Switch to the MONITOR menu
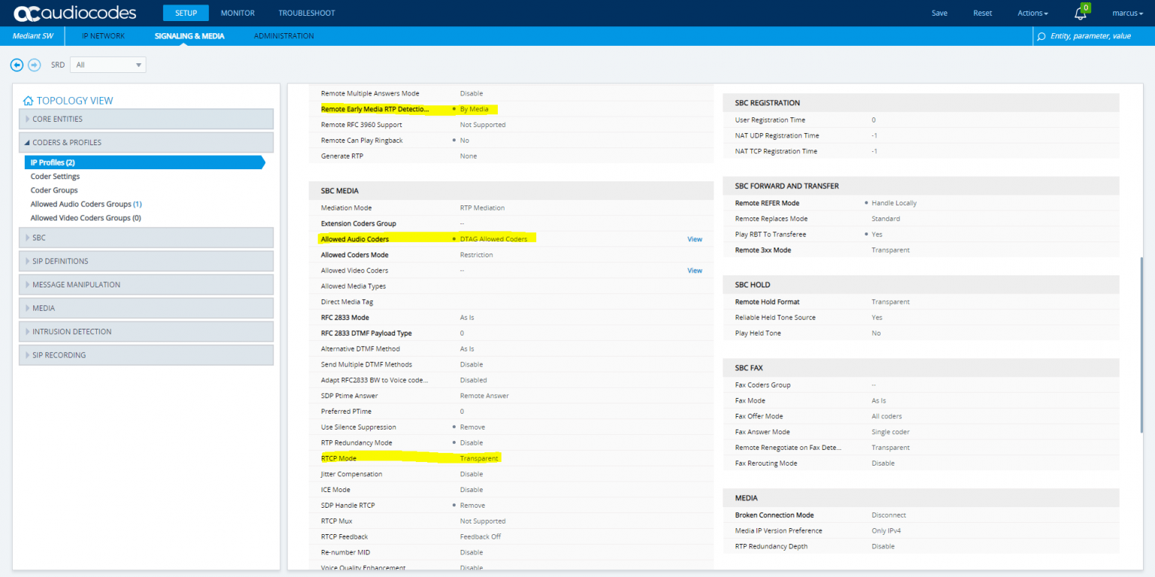The height and width of the screenshot is (577, 1155). click(238, 13)
